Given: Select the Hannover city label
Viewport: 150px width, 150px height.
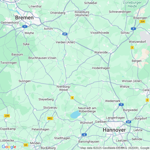Looking at the screenshot, I should [x=114, y=130].
